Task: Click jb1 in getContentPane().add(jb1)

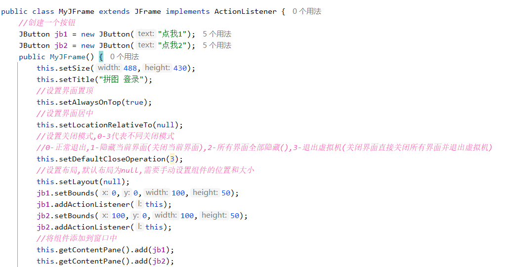Action: point(159,250)
